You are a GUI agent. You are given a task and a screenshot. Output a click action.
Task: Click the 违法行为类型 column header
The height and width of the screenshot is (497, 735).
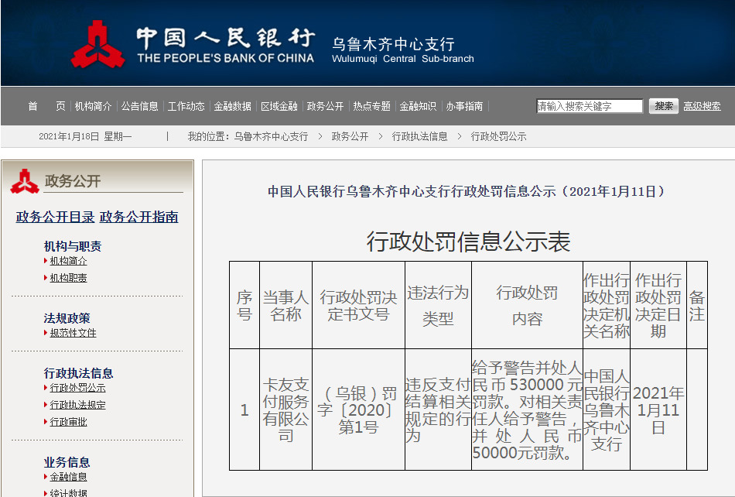tap(438, 306)
